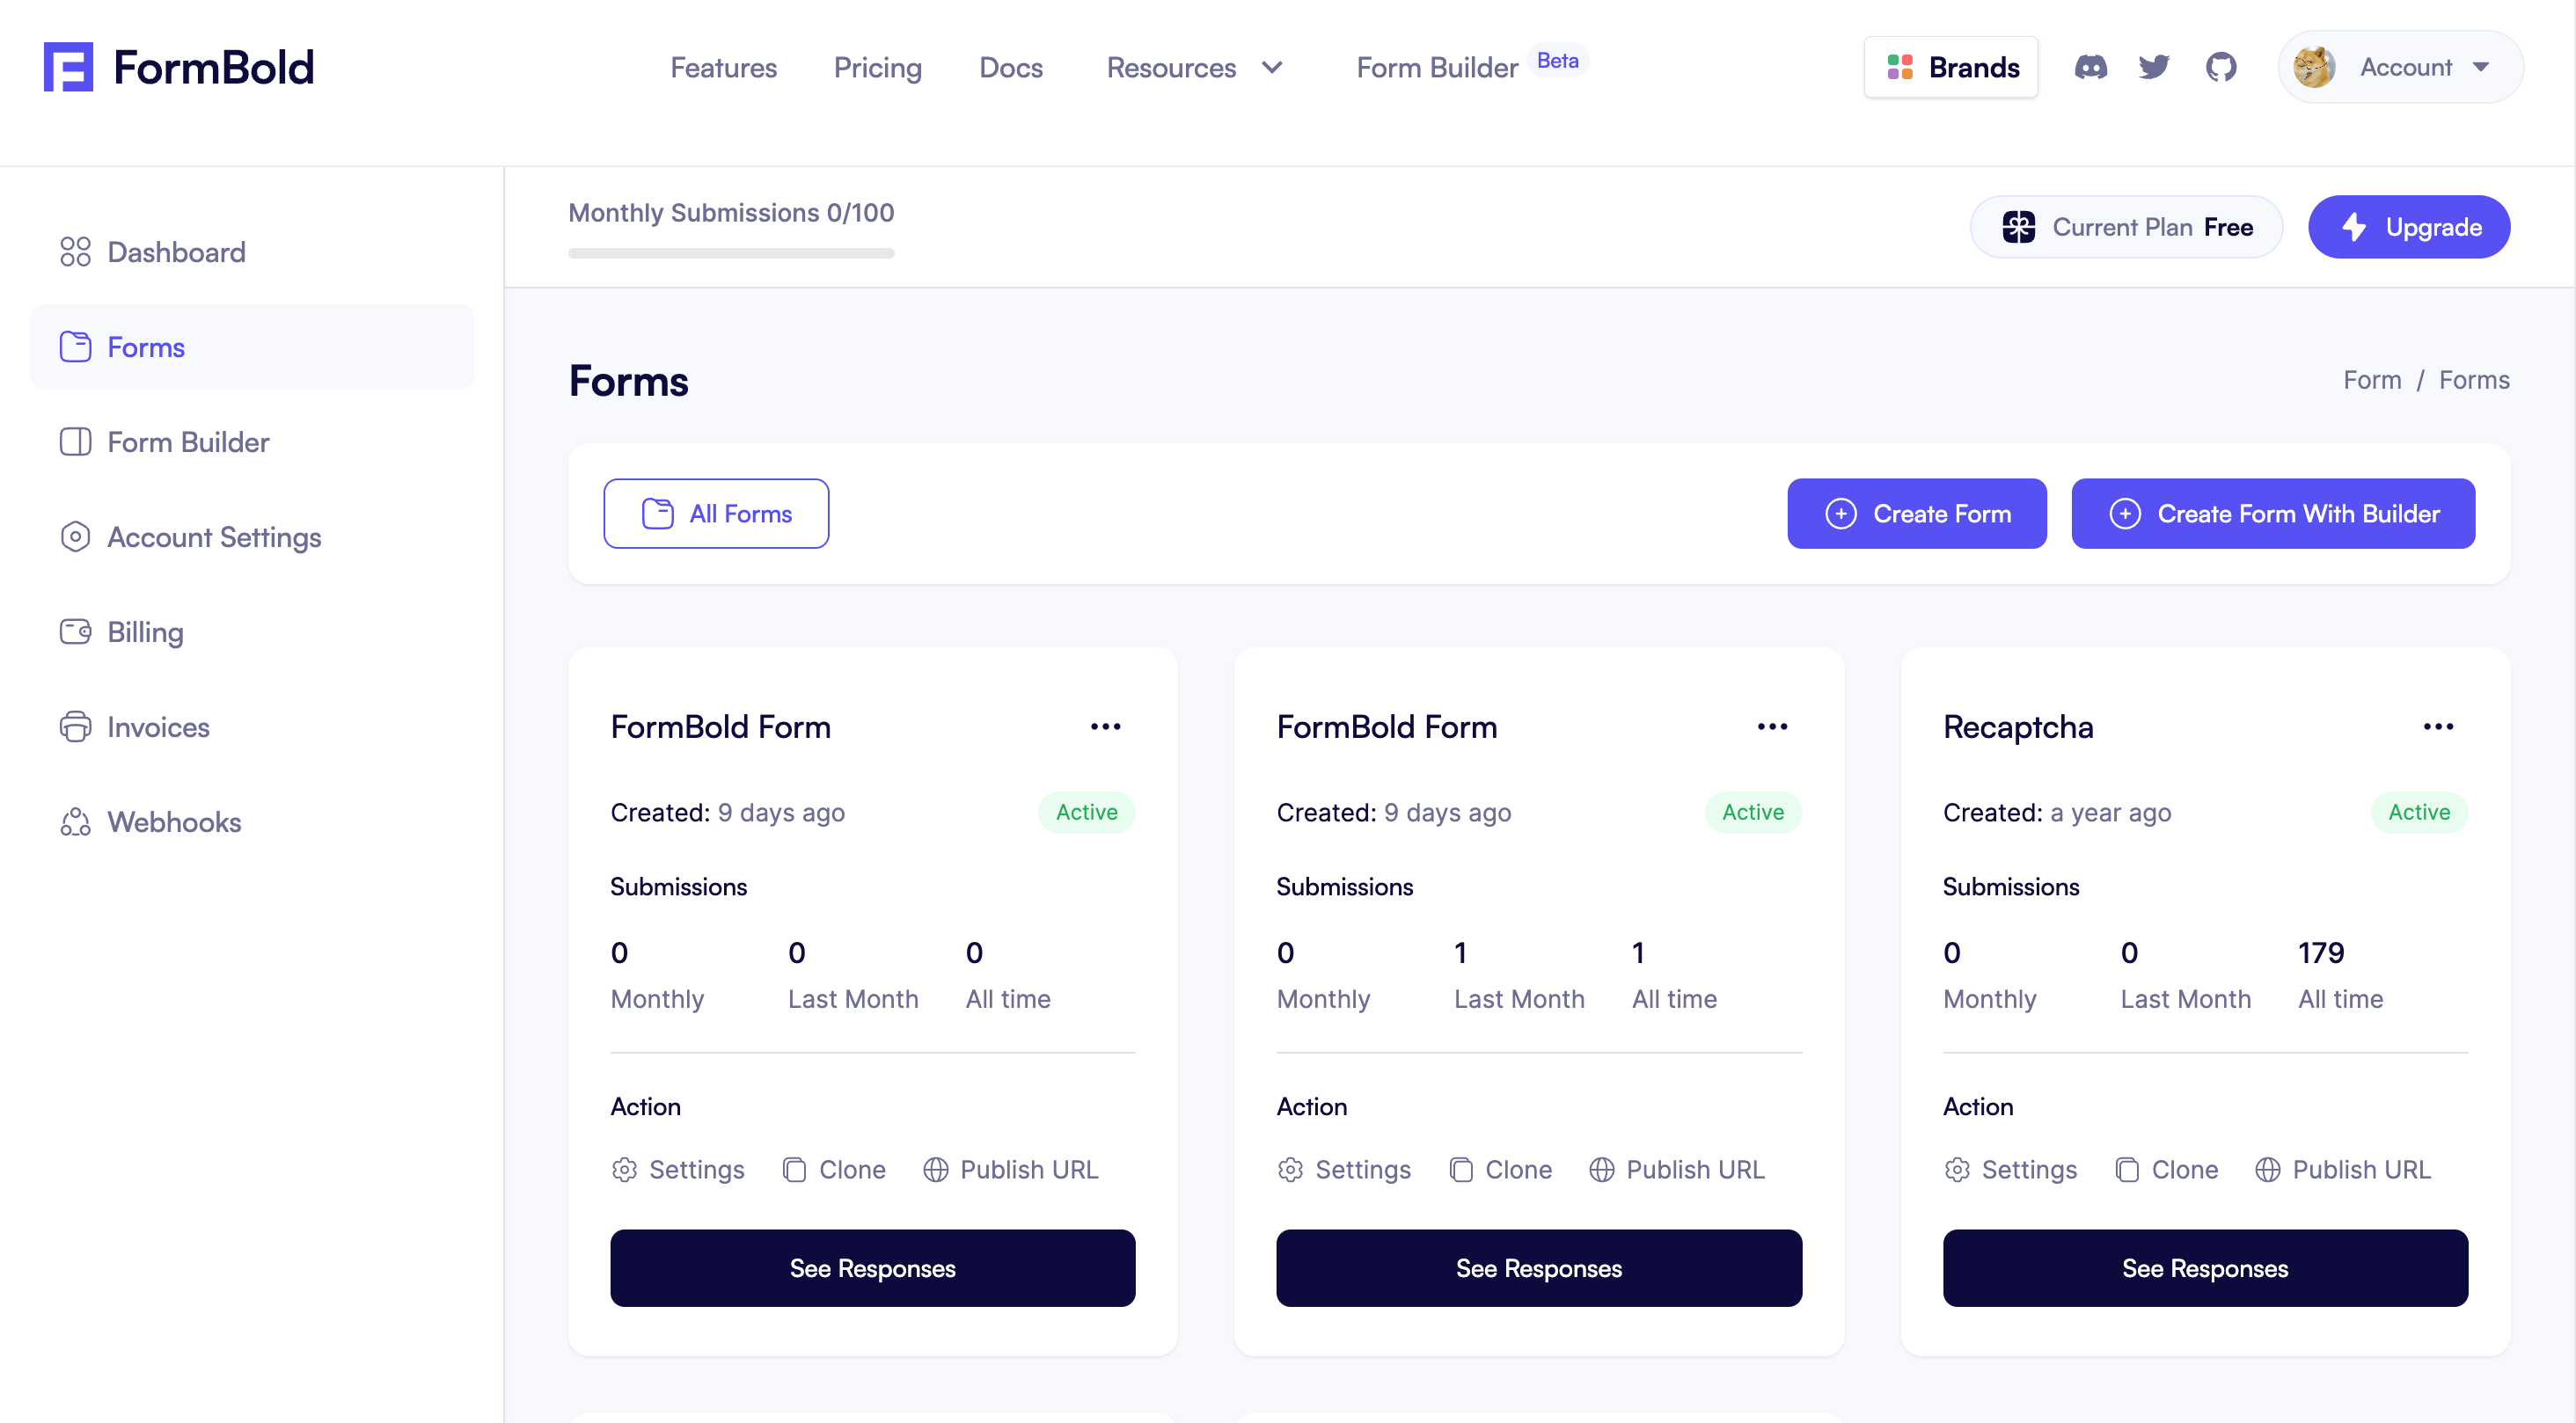Open Publish URL globe icon on Recaptcha card

2268,1169
